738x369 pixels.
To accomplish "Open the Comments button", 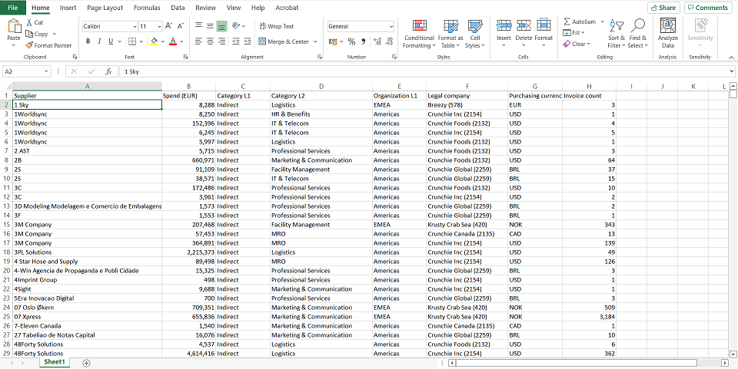I will point(707,8).
